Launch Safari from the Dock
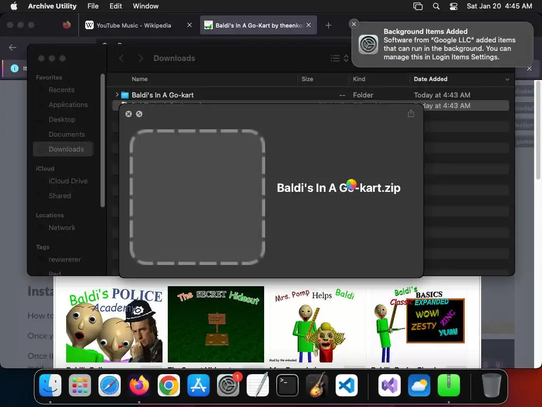The width and height of the screenshot is (542, 407). click(x=110, y=385)
